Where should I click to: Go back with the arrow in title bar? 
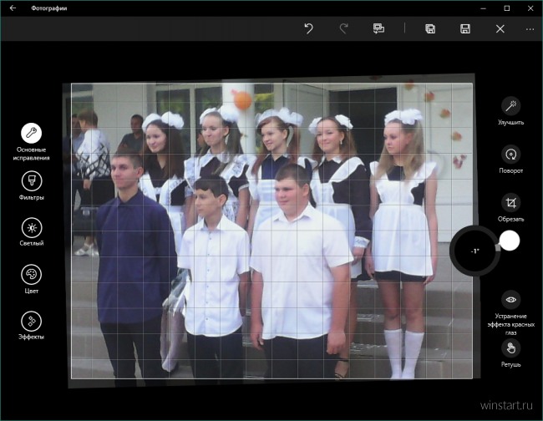(13, 8)
